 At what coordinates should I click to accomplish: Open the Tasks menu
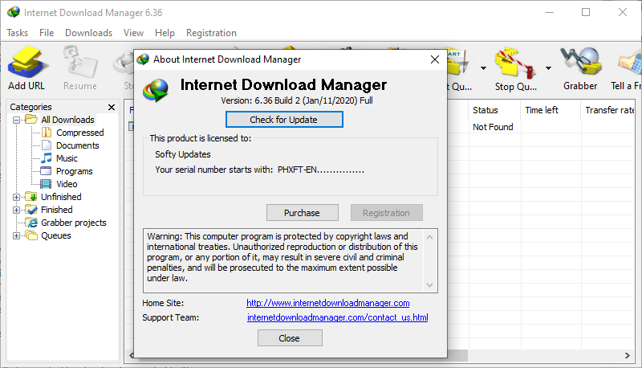[18, 33]
